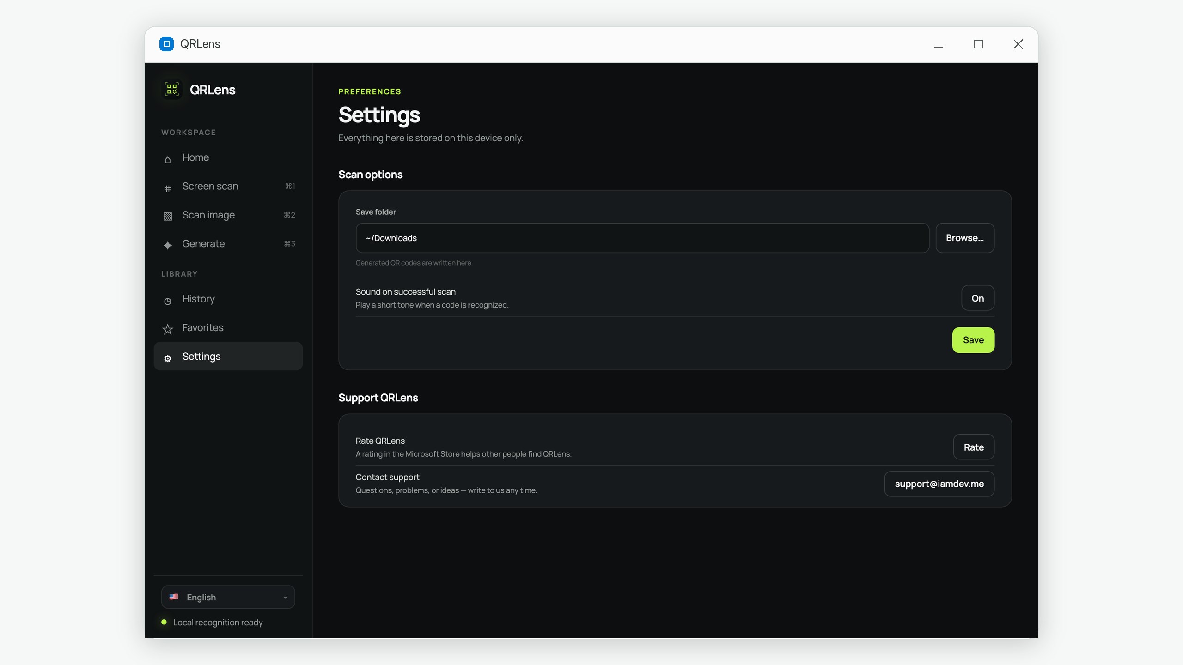This screenshot has width=1183, height=665.
Task: Click the Save folder path field
Action: pyautogui.click(x=642, y=238)
